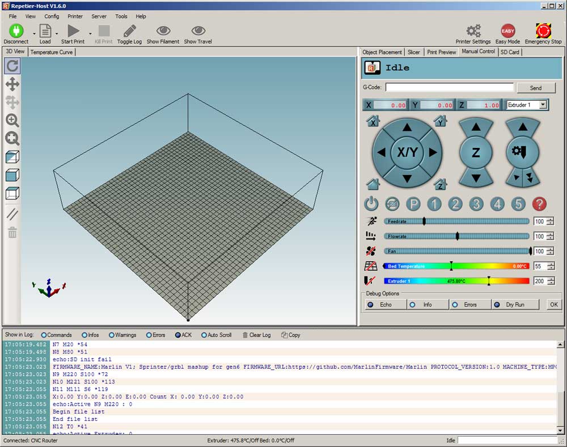Open Printer Settings gears icon
The height and width of the screenshot is (447, 567).
coord(473,31)
